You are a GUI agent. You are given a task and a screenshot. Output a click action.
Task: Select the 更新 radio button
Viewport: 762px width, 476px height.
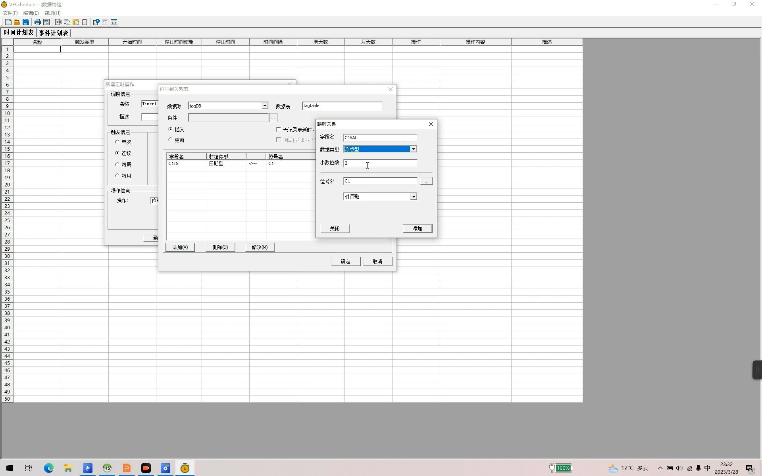[x=171, y=140]
